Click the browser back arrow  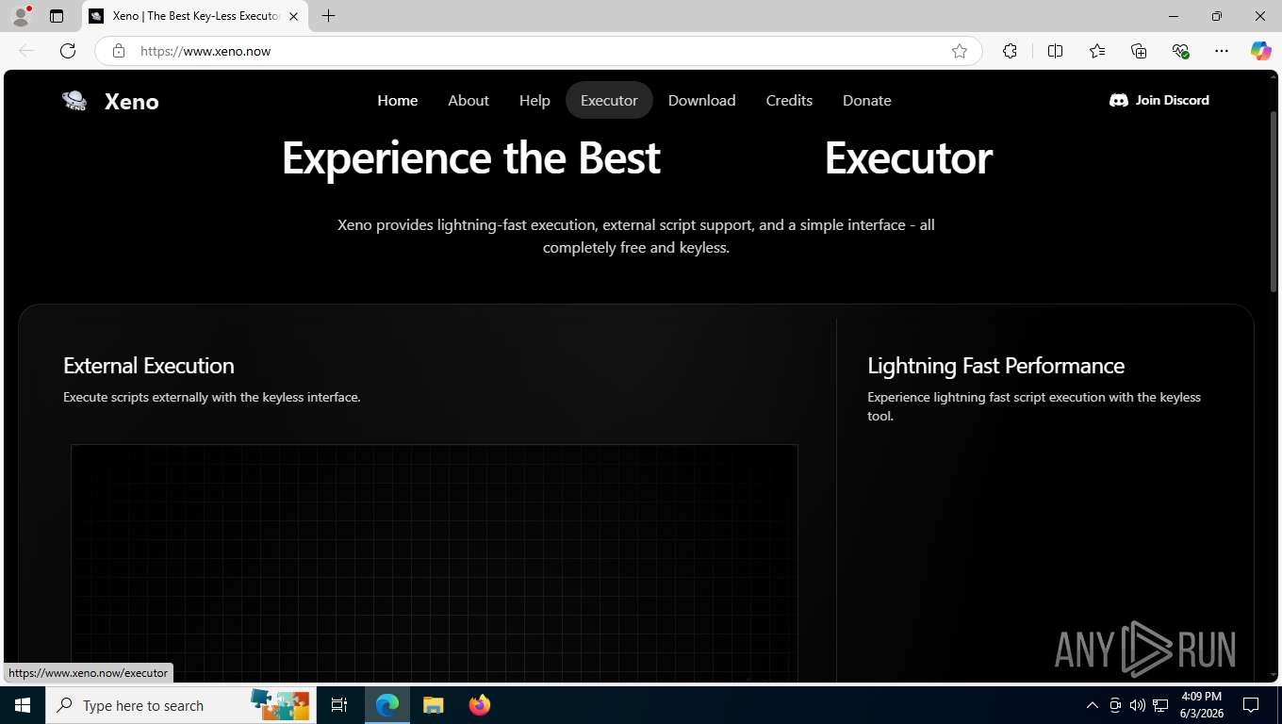(x=26, y=51)
